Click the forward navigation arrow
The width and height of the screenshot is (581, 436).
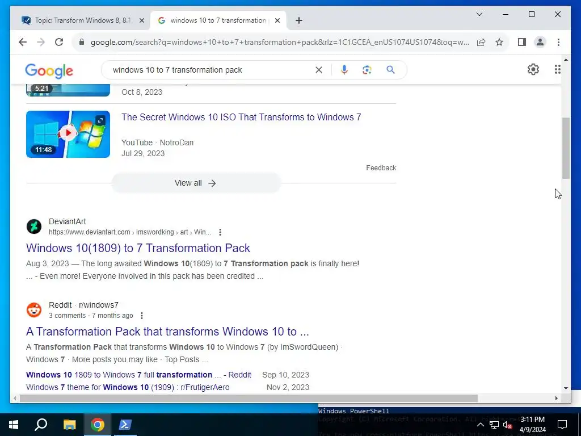click(41, 42)
